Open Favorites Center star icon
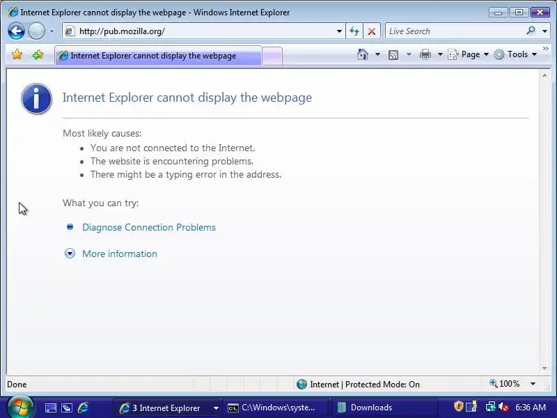Image resolution: width=557 pixels, height=418 pixels. [17, 55]
